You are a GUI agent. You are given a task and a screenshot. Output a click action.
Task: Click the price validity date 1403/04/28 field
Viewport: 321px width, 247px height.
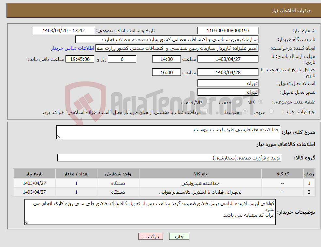click(x=228, y=72)
